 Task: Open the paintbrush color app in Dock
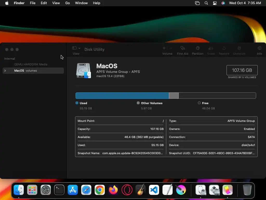[181, 190]
